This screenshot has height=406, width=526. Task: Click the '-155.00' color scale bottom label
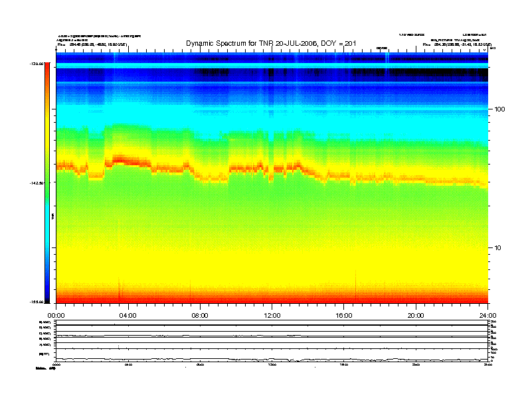(x=37, y=302)
